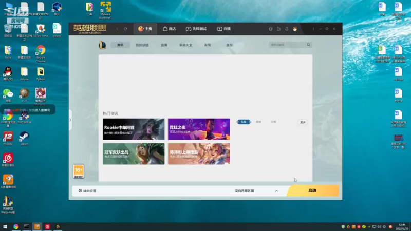The height and width of the screenshot is (231, 411).
Task: Open the Steam desktop shortcut
Action: coord(24,138)
